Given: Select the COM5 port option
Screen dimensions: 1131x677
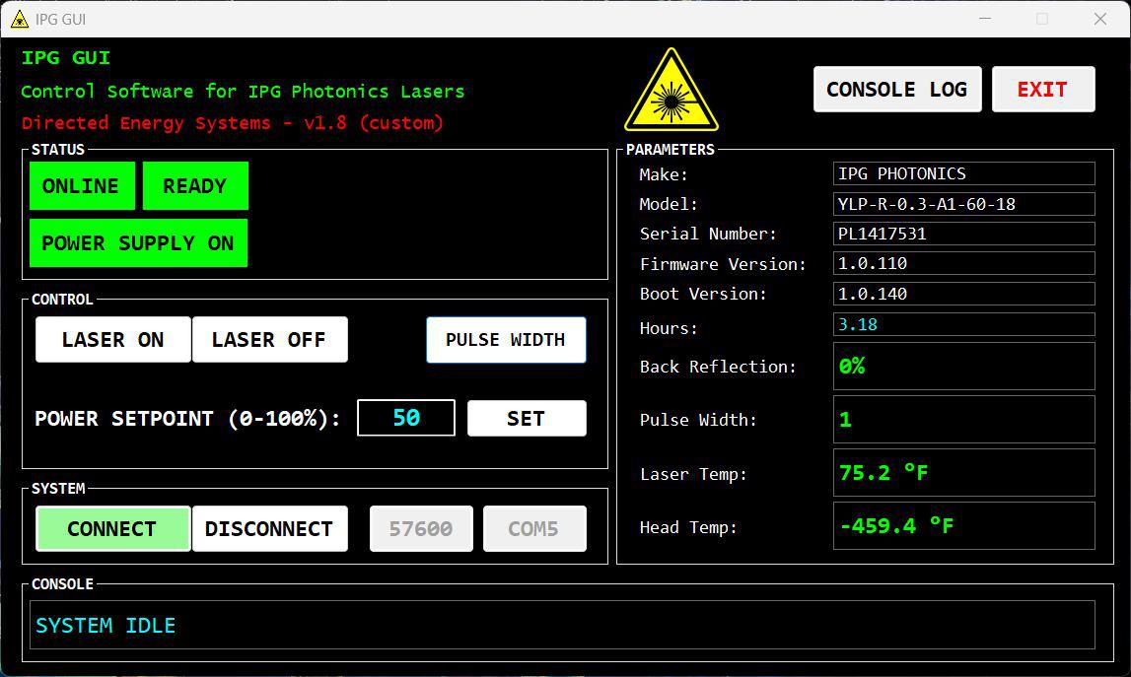Looking at the screenshot, I should (533, 529).
